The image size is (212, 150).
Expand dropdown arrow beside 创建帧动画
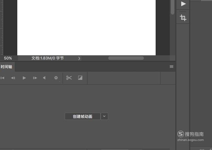(104, 116)
